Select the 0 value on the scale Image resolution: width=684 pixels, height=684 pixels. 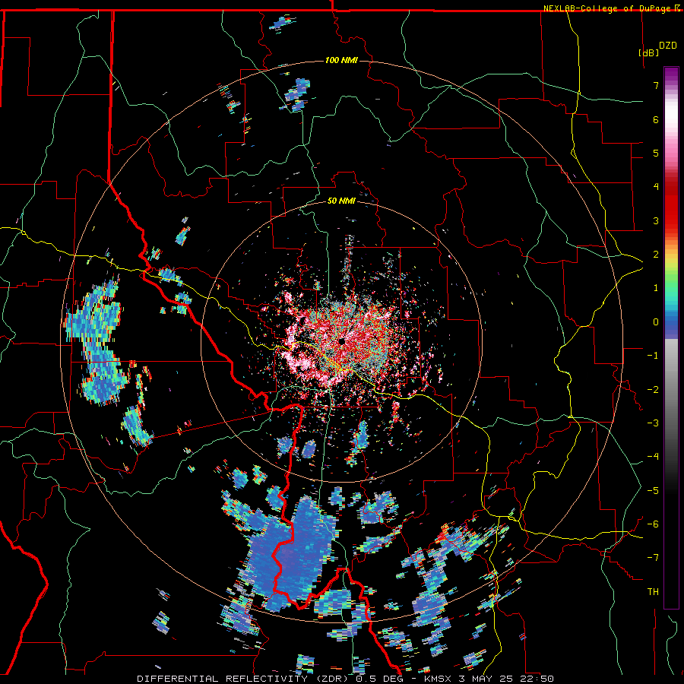pyautogui.click(x=656, y=322)
